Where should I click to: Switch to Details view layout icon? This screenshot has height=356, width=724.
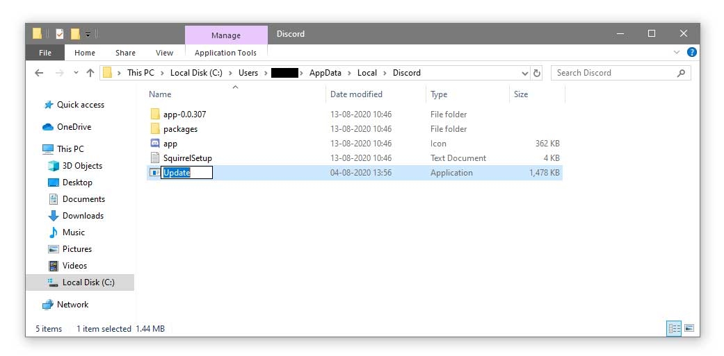pyautogui.click(x=674, y=328)
